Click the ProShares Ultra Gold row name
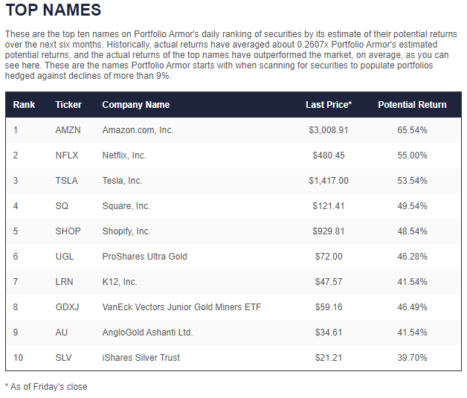Viewport: 467px width, 398px height. [144, 257]
